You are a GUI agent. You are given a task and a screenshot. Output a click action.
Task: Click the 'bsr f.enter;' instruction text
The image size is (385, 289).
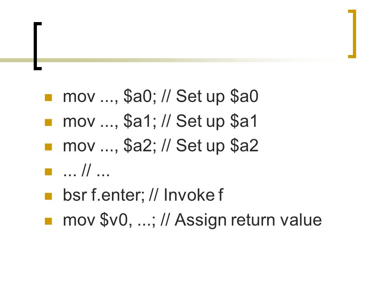click(104, 195)
